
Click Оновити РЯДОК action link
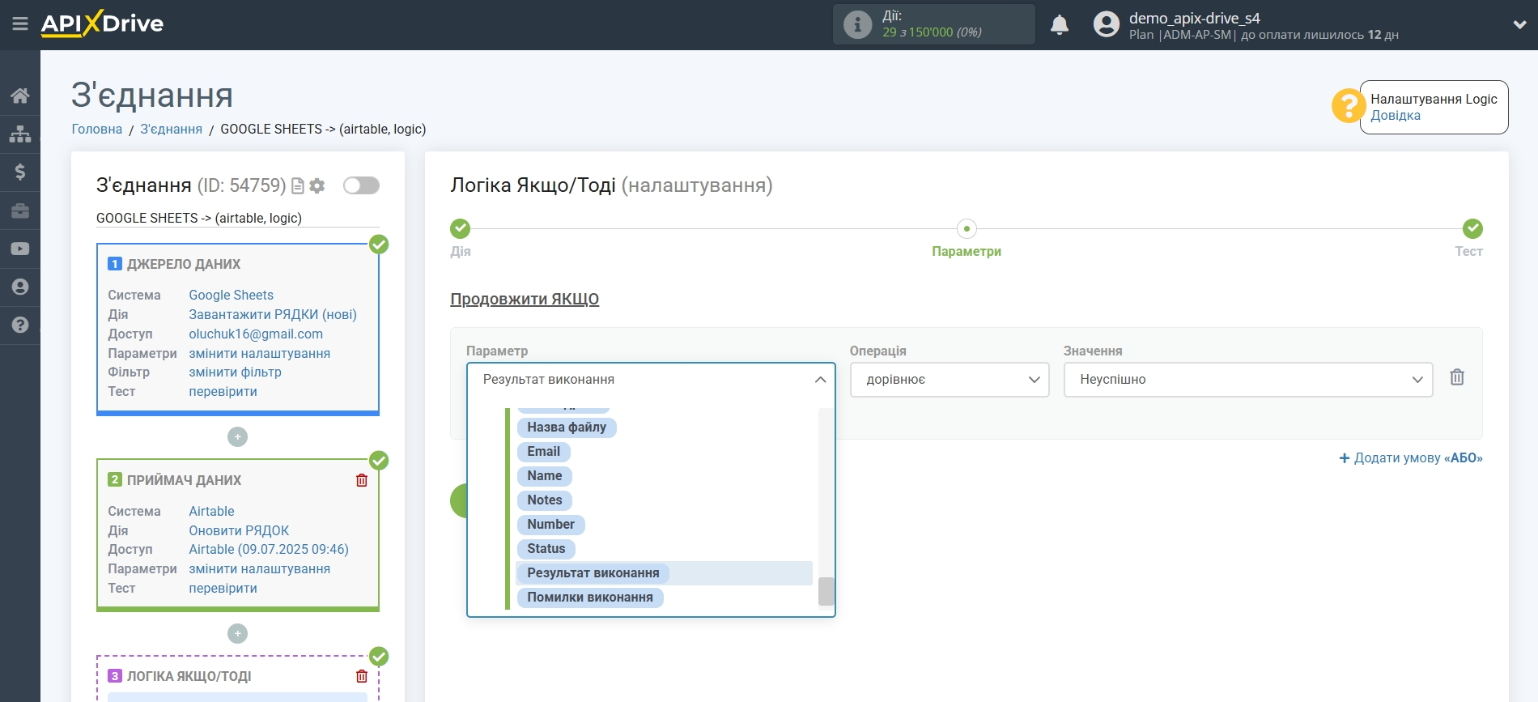(x=239, y=530)
